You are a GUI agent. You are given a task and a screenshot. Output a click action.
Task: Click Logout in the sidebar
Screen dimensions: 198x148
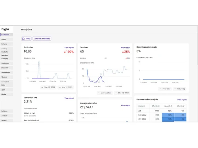tap(6, 120)
